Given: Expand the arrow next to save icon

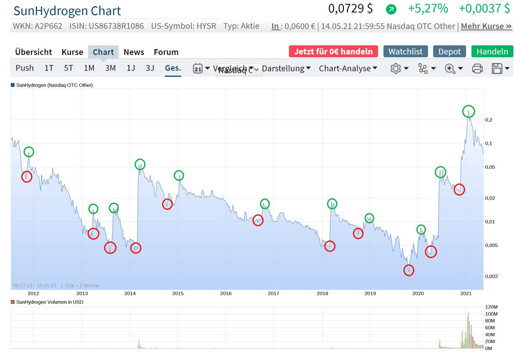Looking at the screenshot, I should tap(507, 69).
